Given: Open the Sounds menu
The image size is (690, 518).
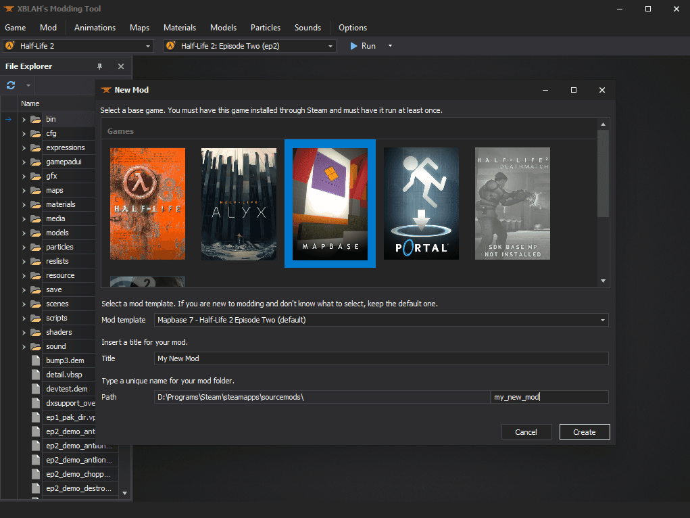Looking at the screenshot, I should pos(307,28).
